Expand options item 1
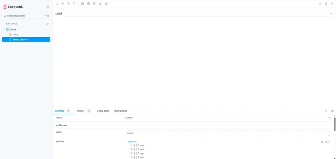This screenshot has height=159, width=336. pyautogui.click(x=130, y=149)
